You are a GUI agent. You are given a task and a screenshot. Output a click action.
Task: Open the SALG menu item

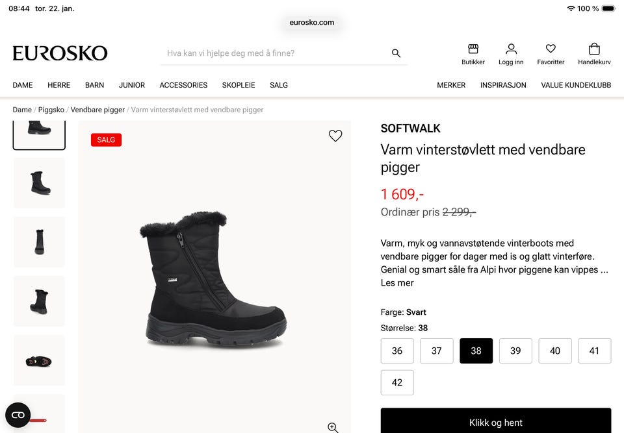click(x=279, y=85)
